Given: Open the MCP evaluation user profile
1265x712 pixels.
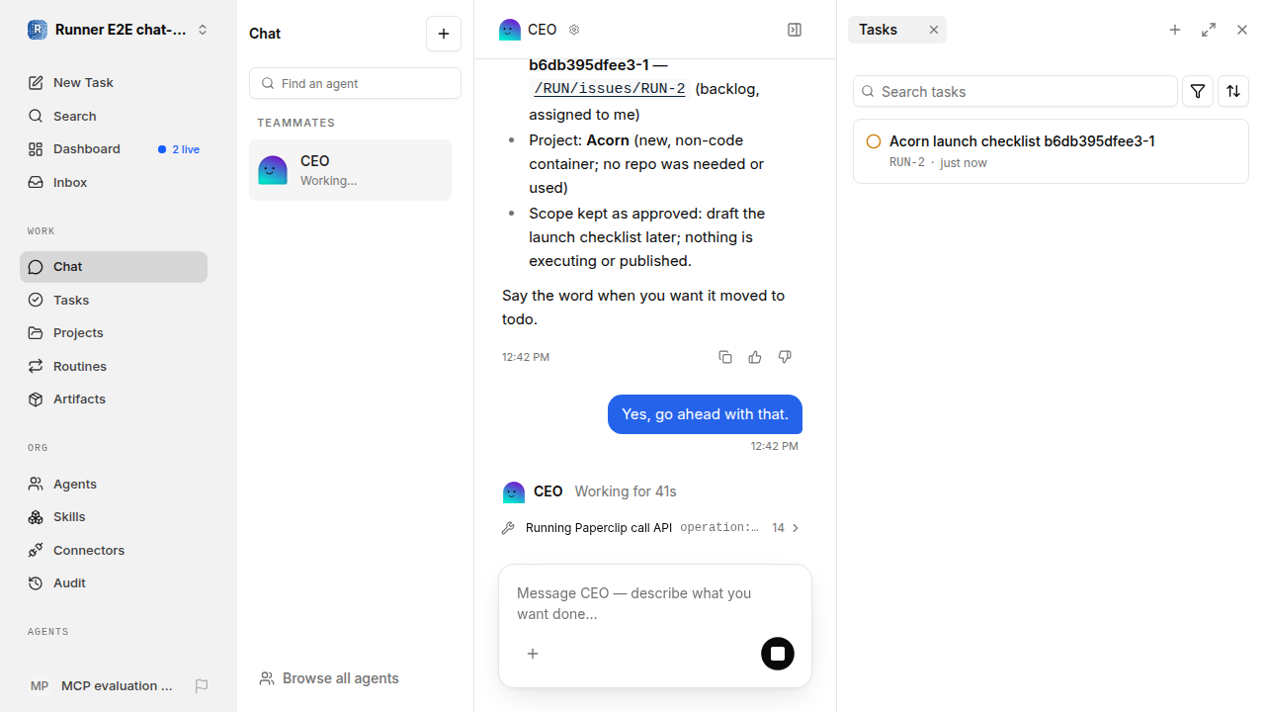Looking at the screenshot, I should click(103, 686).
